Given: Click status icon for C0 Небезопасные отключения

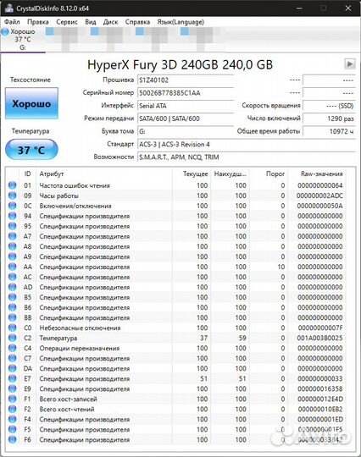Looking at the screenshot, I should point(12,328).
